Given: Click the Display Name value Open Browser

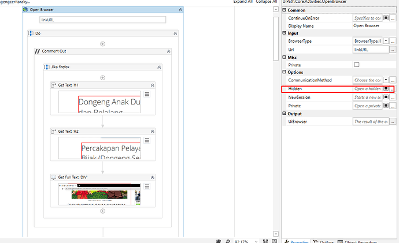Looking at the screenshot, I should click(366, 25).
